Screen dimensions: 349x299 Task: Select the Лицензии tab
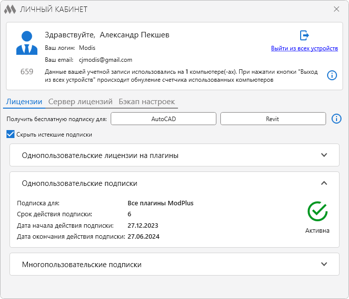[x=24, y=102]
